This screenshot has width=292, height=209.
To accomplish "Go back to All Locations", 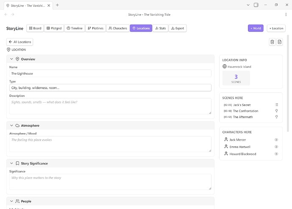I will pos(19,42).
